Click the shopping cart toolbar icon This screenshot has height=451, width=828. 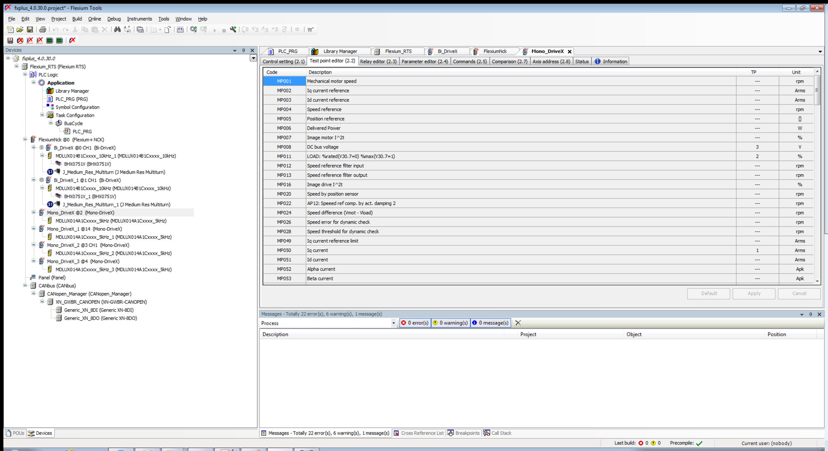(x=310, y=29)
